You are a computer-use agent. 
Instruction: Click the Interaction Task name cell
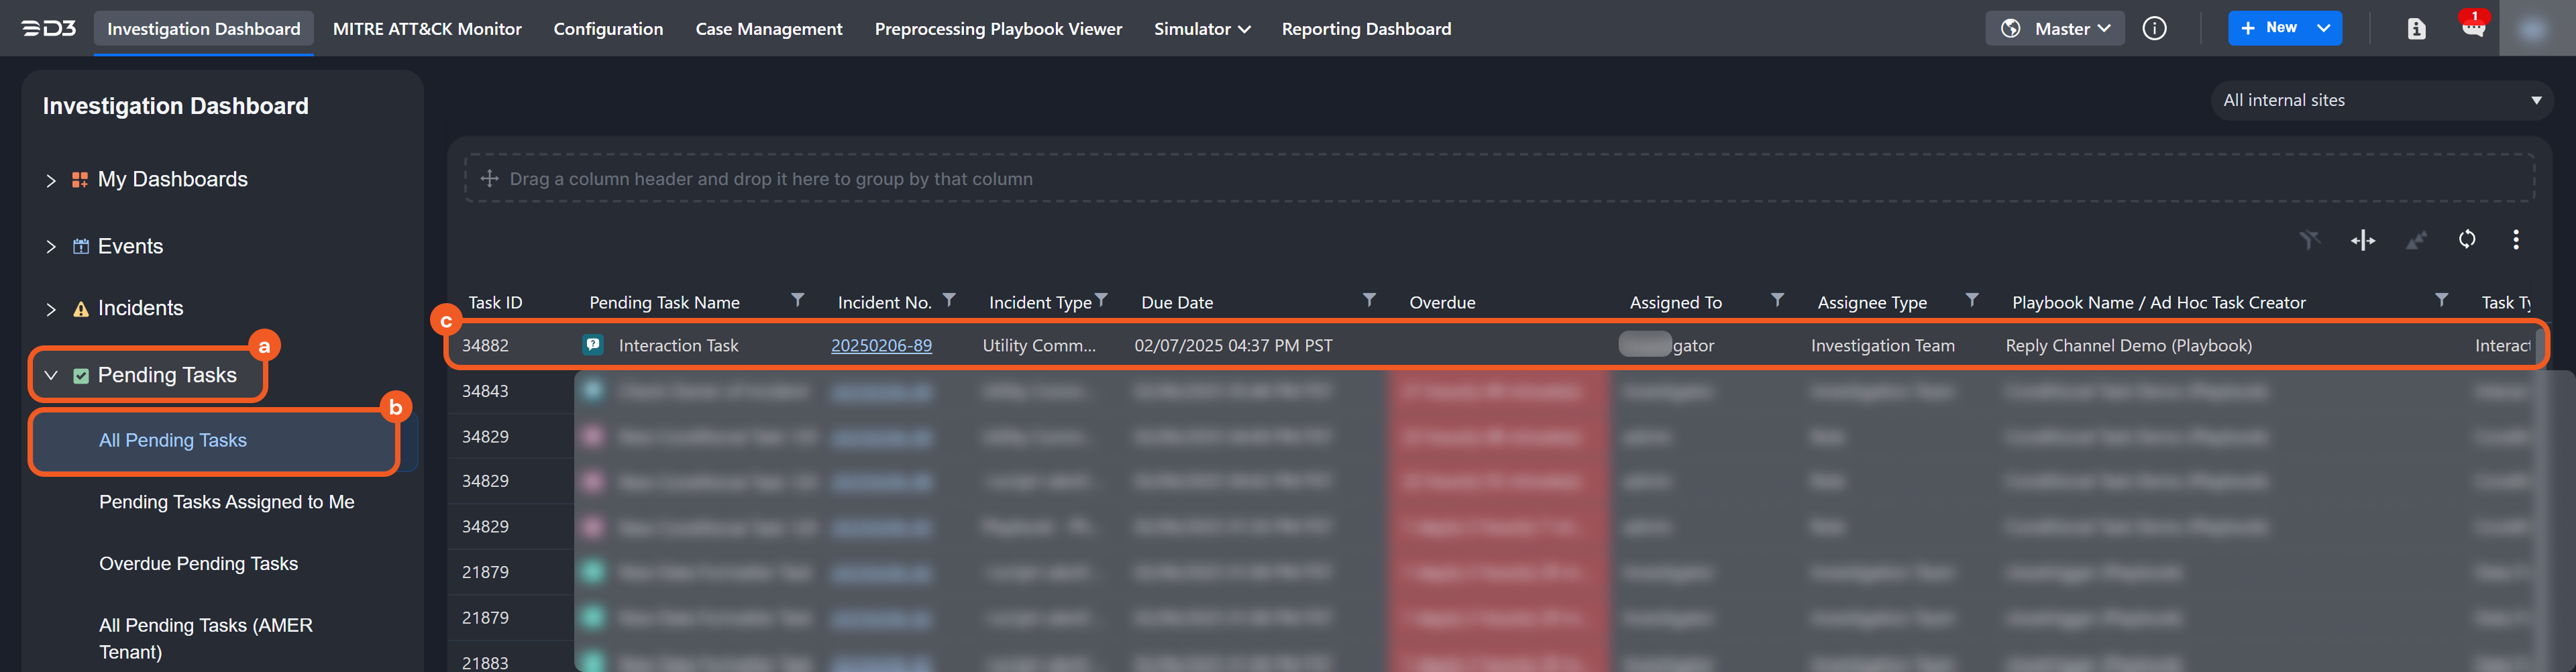[x=678, y=346]
